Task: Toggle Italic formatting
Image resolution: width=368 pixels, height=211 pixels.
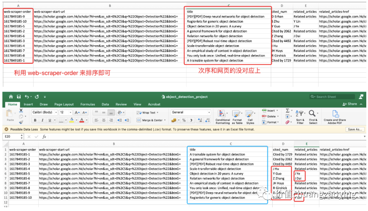Action: [x=42, y=120]
